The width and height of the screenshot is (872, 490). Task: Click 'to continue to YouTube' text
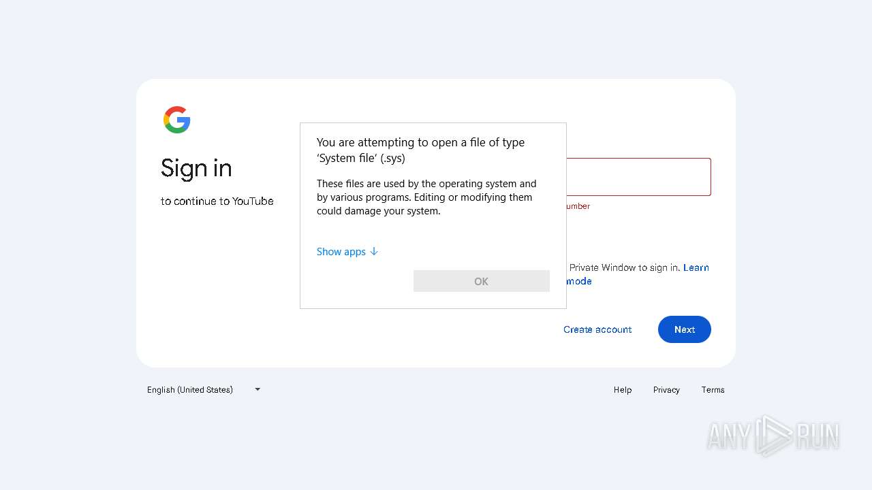tap(217, 201)
